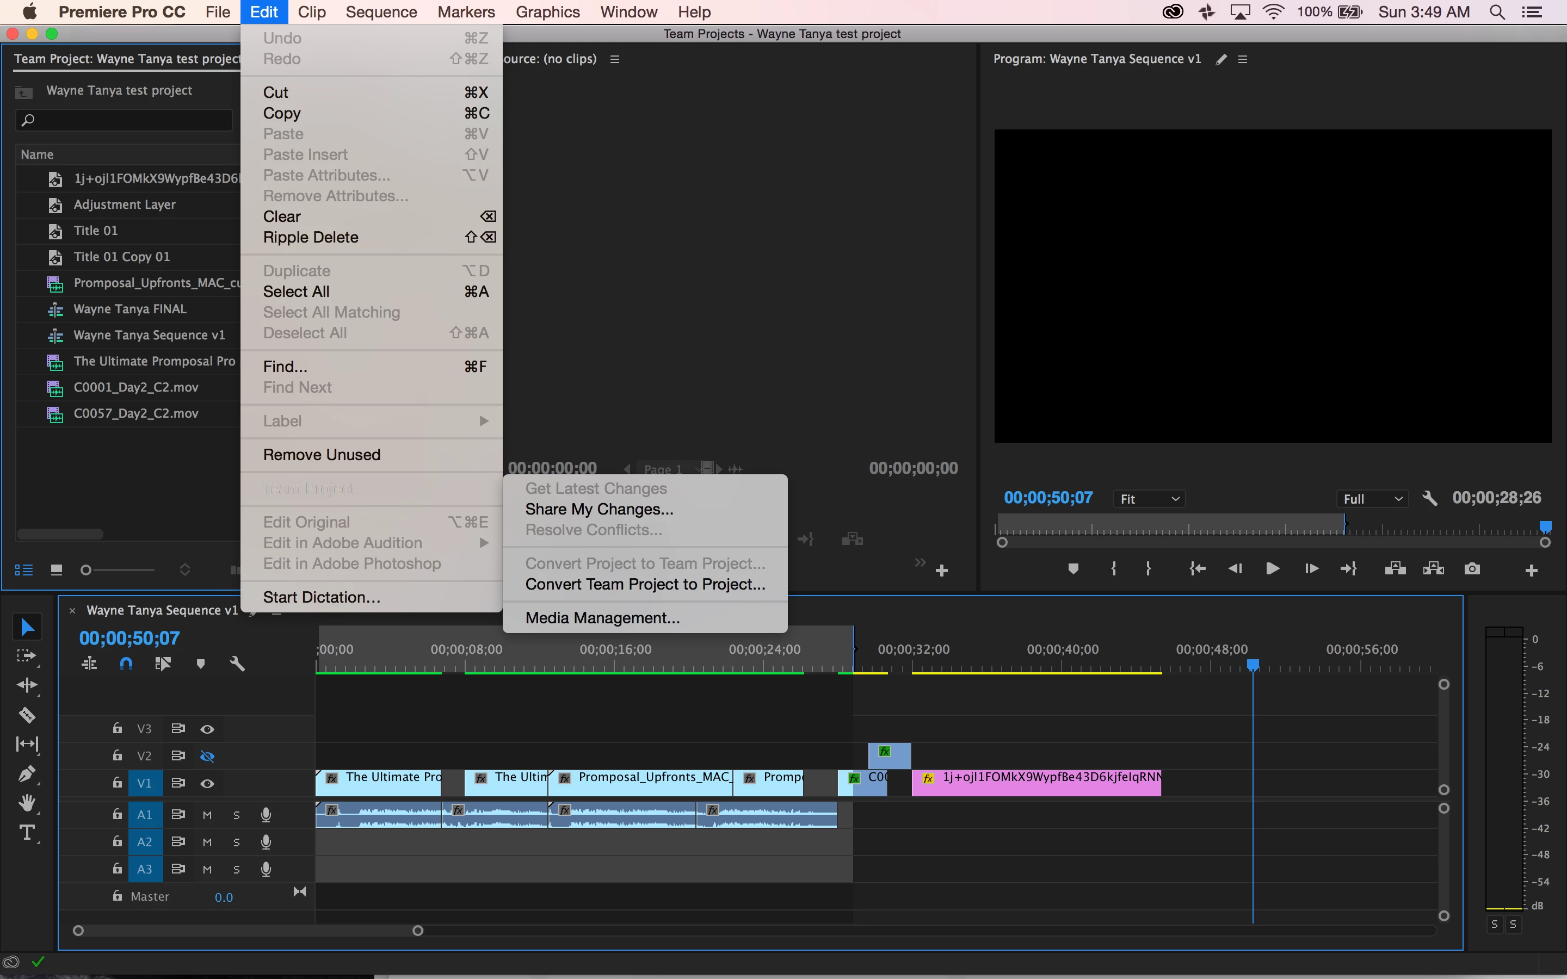Mute audio track A1

pyautogui.click(x=207, y=815)
